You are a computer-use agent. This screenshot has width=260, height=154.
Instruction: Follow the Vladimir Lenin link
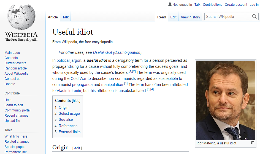click(69, 91)
